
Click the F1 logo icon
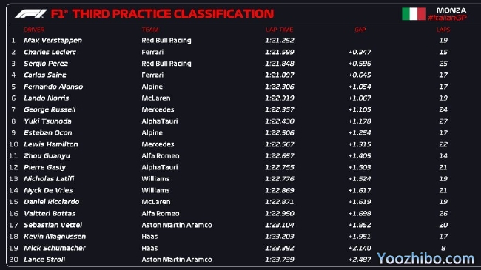[31, 14]
